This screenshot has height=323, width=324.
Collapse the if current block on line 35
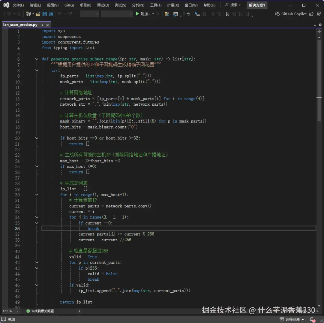(37, 223)
